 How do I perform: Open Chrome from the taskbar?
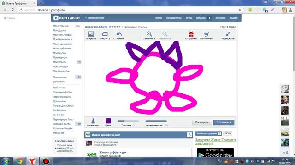click(19, 161)
